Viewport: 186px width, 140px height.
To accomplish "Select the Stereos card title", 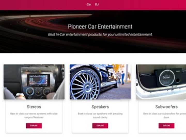I will tap(34, 107).
